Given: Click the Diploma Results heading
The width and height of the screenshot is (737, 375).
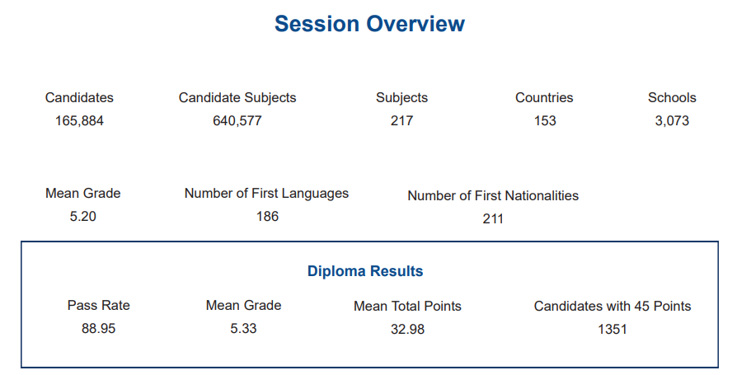Looking at the screenshot, I should (365, 271).
